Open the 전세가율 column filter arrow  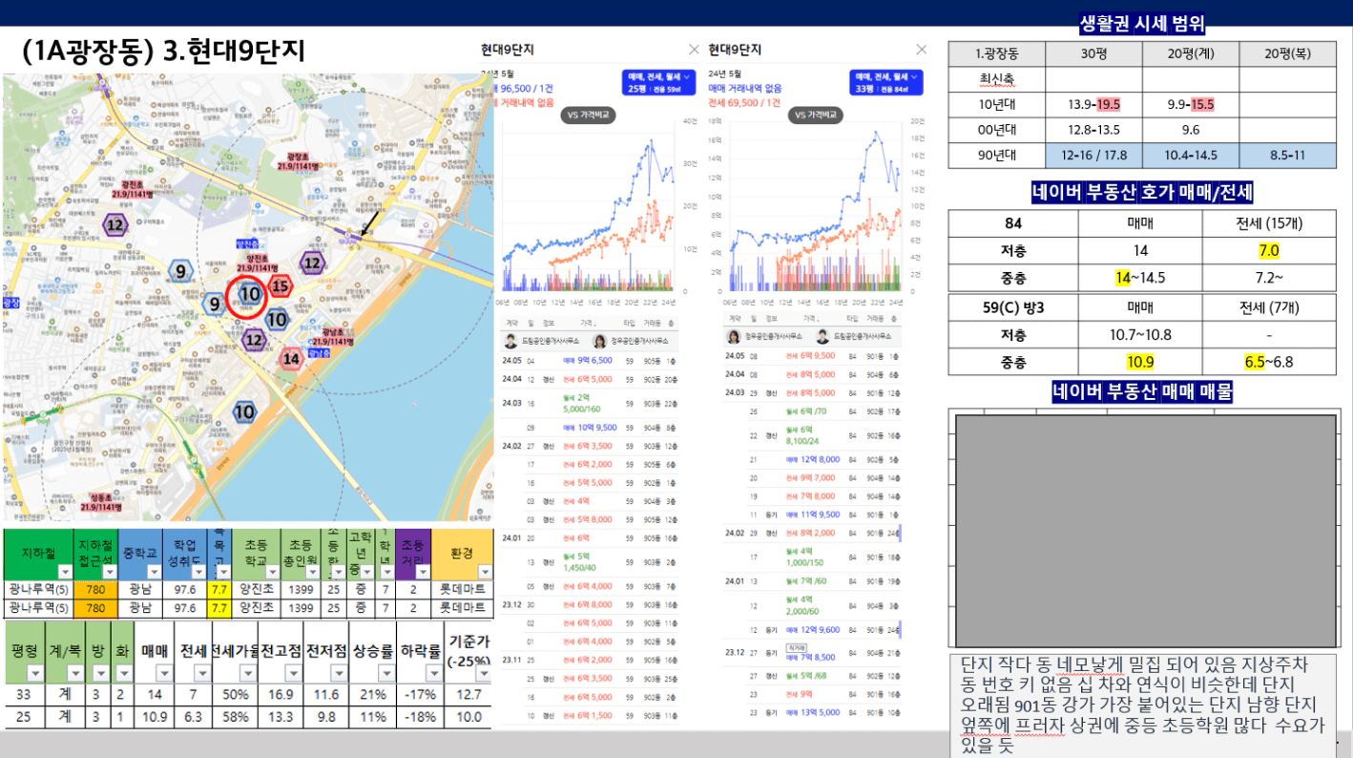[246, 673]
